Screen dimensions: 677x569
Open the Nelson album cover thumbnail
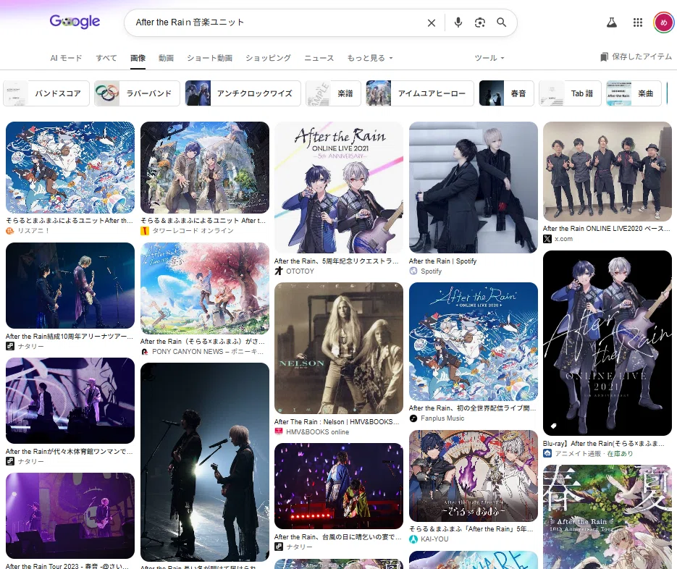[339, 348]
